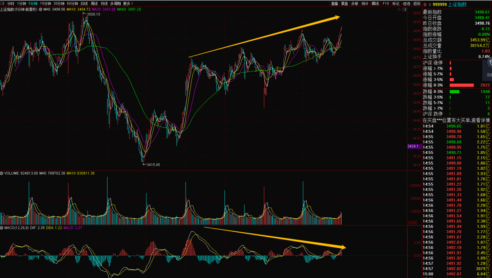Expand the 更多 periods menu

(128, 3)
